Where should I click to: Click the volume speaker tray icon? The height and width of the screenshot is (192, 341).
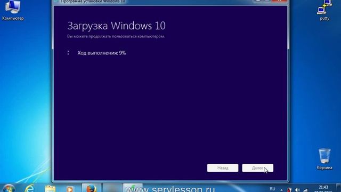298,190
